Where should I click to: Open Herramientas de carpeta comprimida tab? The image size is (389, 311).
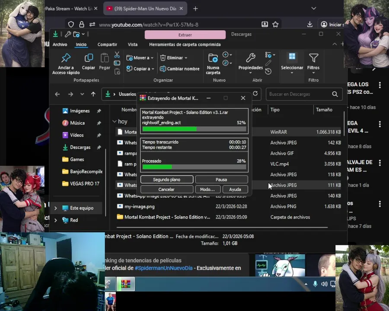click(x=185, y=44)
